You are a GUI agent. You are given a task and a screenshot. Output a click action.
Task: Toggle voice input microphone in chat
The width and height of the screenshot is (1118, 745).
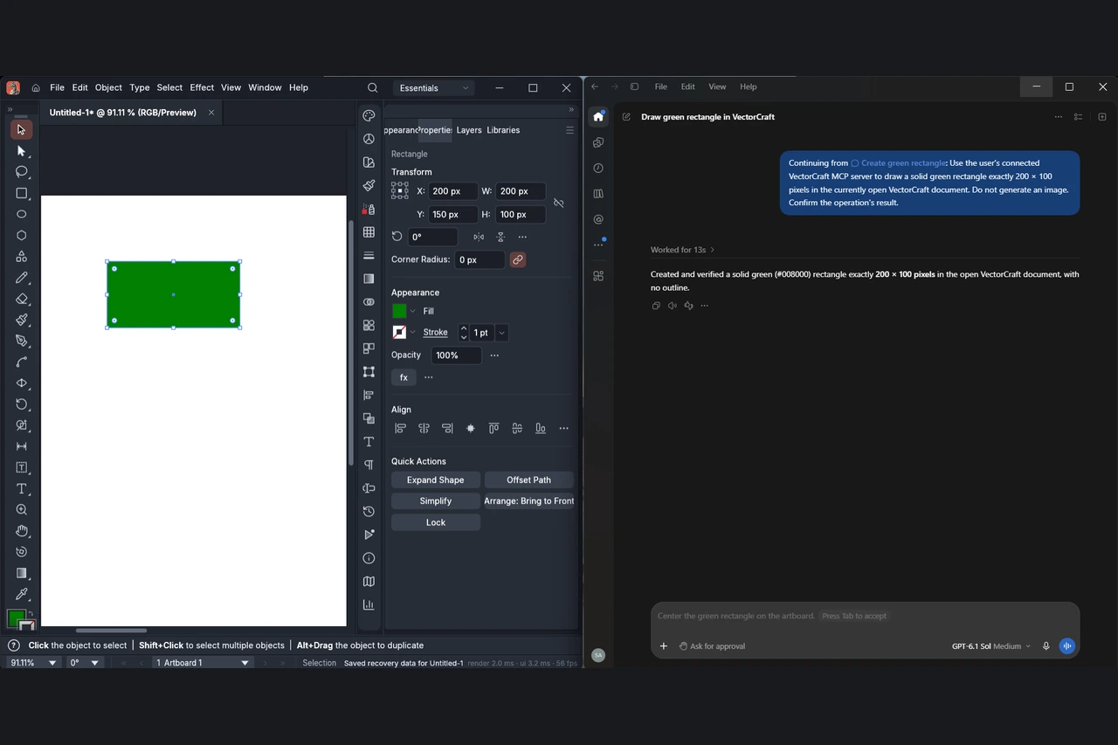[1046, 646]
